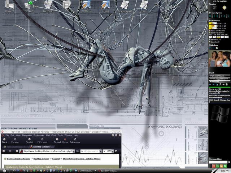Reload the current browser page

(57, 141)
